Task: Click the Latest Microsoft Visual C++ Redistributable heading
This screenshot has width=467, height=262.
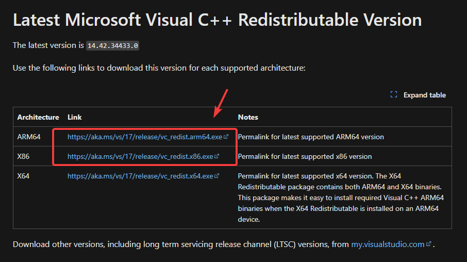Action: 217,20
